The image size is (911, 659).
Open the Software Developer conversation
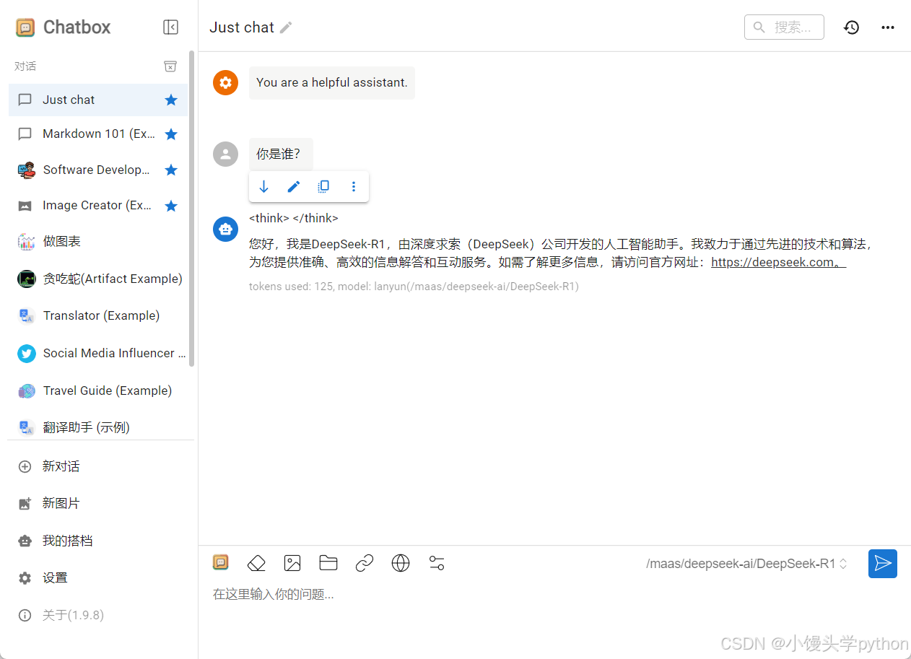[x=98, y=170]
